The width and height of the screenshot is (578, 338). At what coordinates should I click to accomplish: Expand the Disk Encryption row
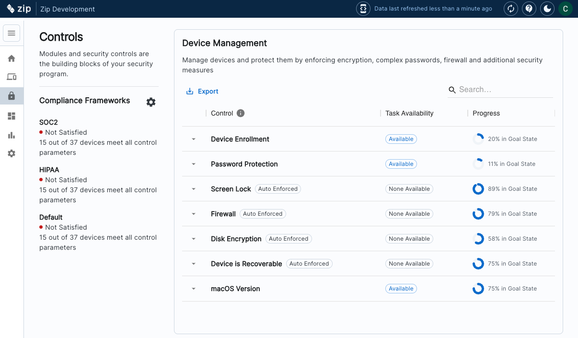[194, 239]
